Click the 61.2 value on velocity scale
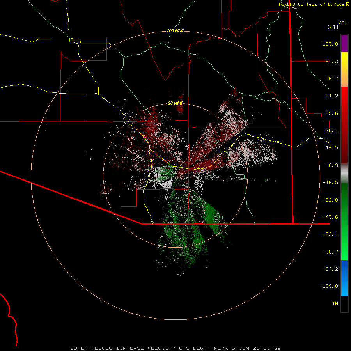The width and height of the screenshot is (351, 351). click(332, 96)
